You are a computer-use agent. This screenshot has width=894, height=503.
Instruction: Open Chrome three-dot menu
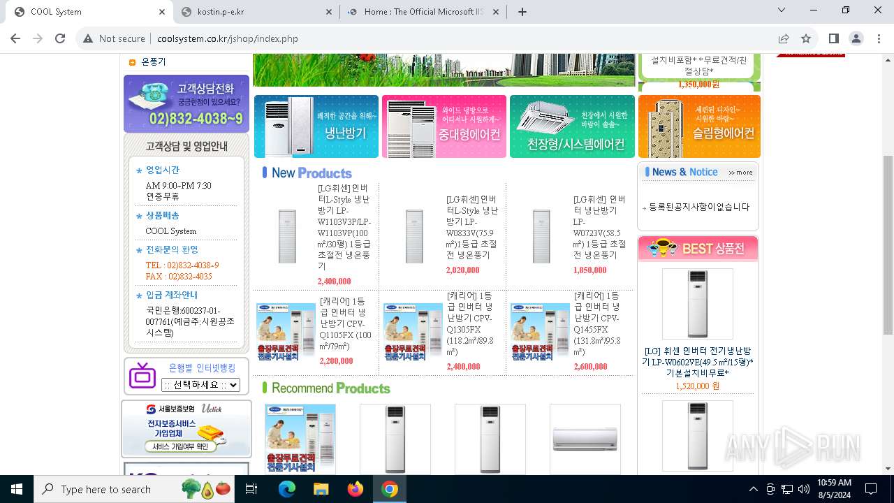click(x=878, y=38)
